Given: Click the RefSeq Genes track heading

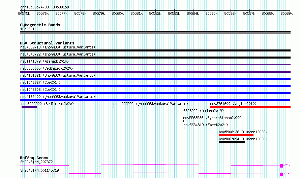Looking at the screenshot, I should click(x=34, y=158).
